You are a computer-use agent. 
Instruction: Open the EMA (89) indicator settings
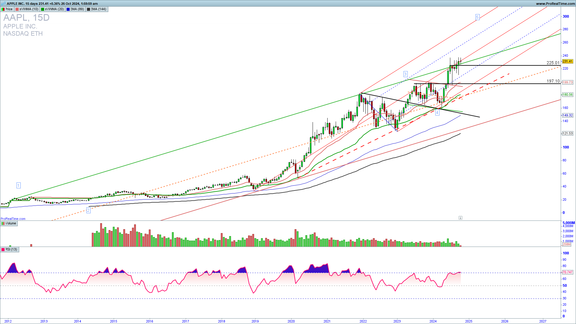[x=75, y=9]
